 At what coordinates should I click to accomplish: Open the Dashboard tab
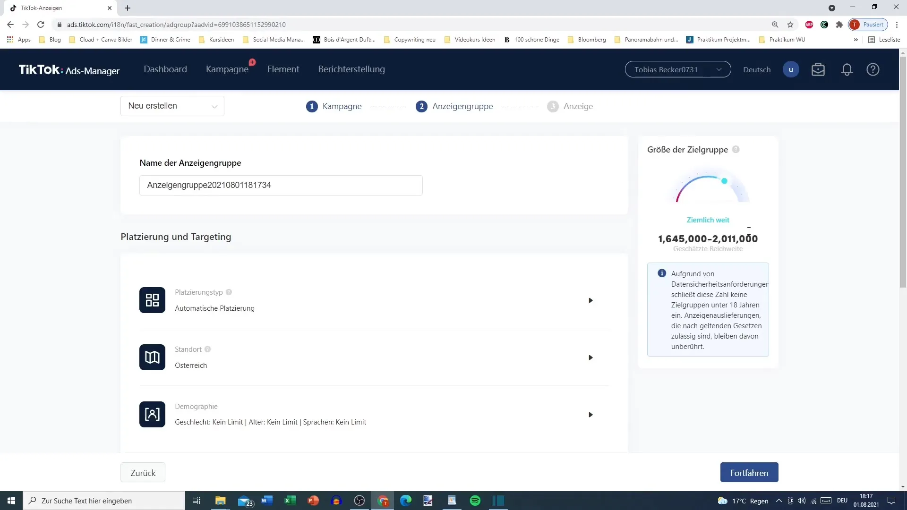click(165, 69)
